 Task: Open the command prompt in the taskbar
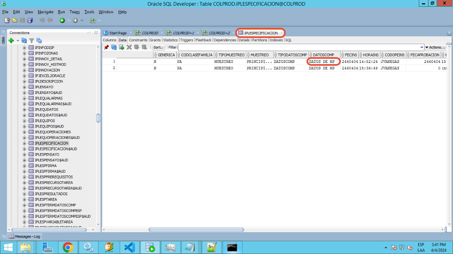coord(232,247)
